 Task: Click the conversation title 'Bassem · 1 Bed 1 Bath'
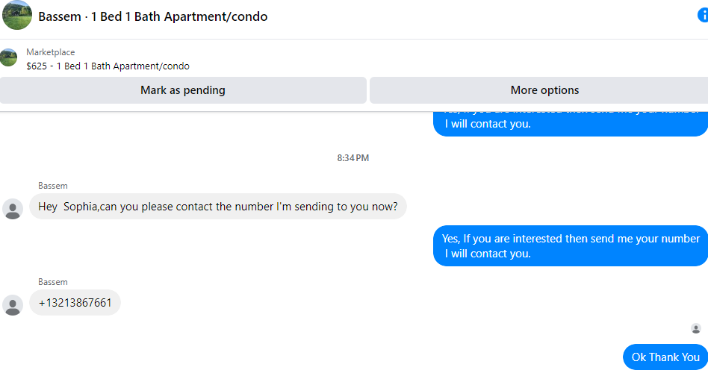(153, 16)
